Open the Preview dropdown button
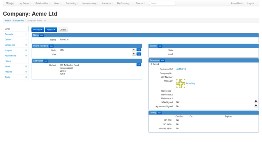 pyautogui.click(x=38, y=30)
